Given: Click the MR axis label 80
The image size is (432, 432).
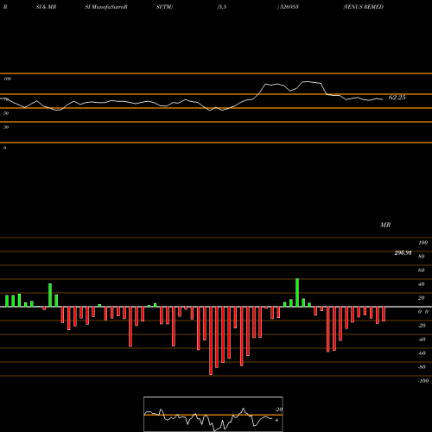Looking at the screenshot, I should point(422,257).
